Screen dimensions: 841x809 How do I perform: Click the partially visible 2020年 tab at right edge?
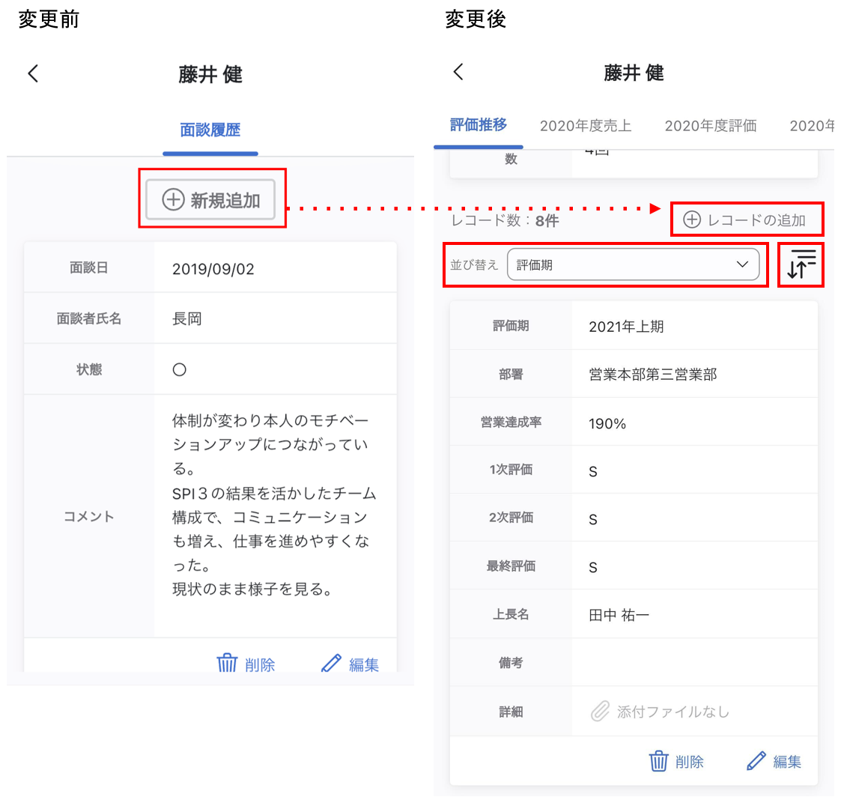812,126
